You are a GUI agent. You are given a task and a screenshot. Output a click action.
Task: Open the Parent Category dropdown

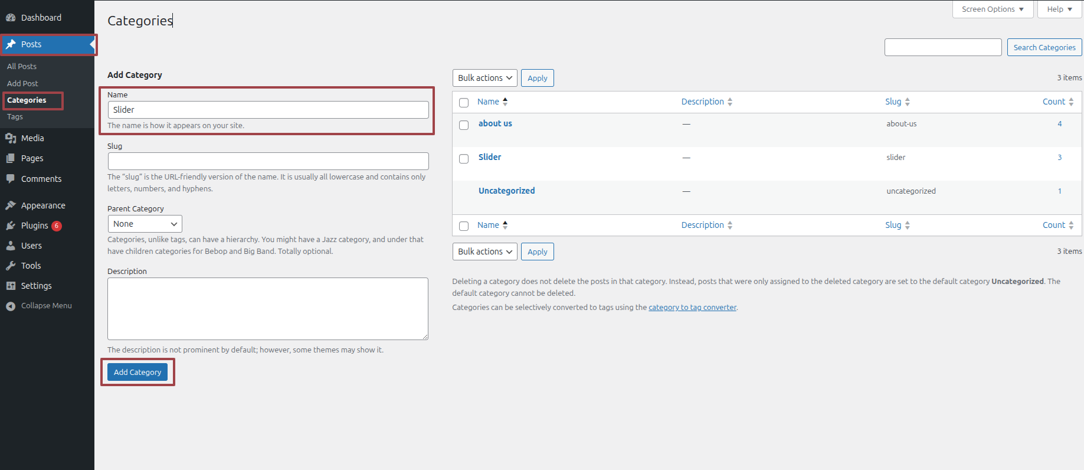(x=145, y=224)
